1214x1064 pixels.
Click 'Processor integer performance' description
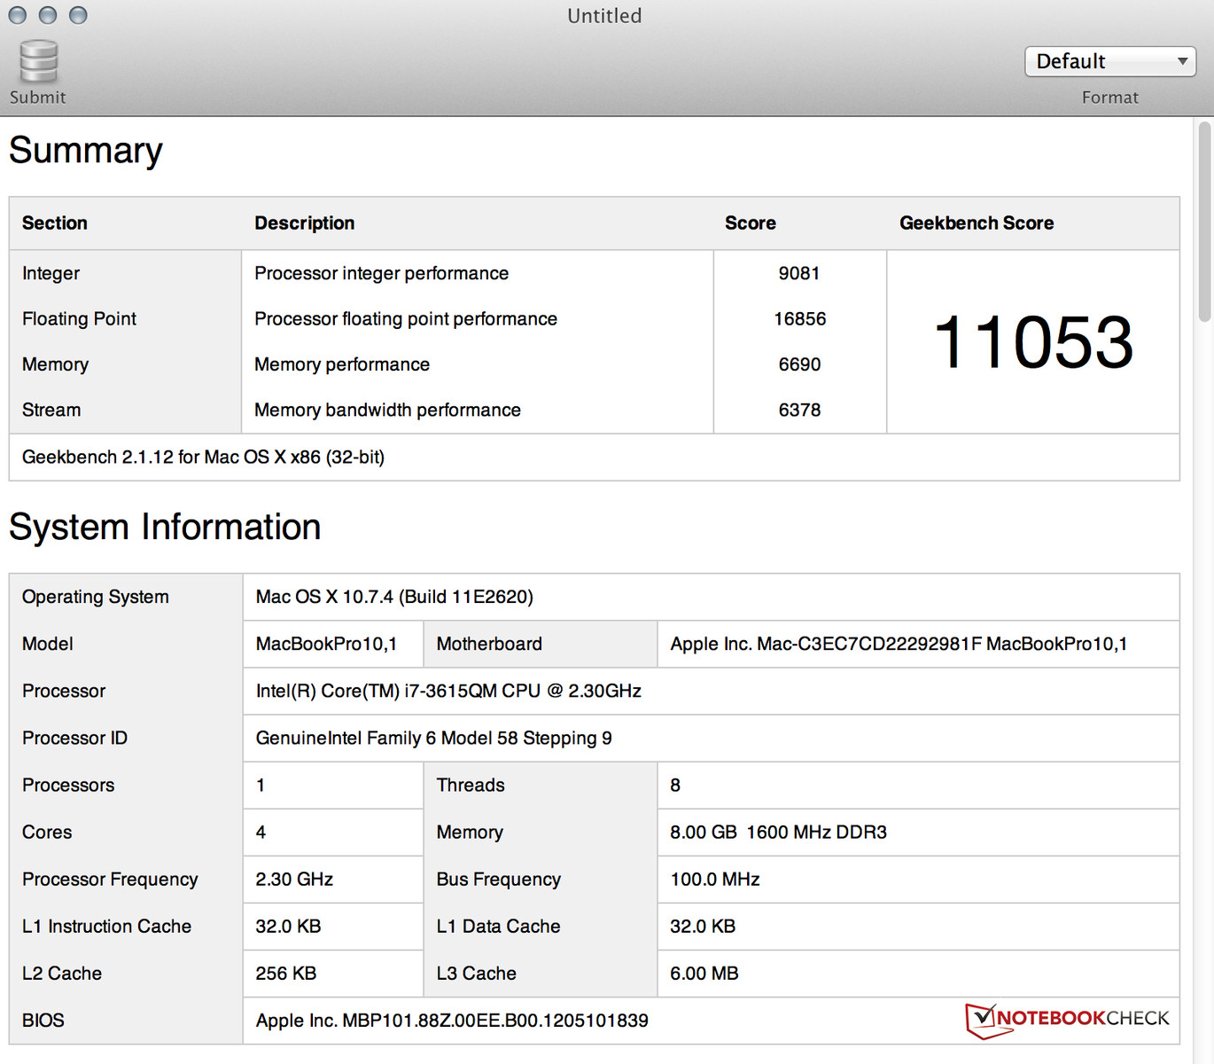pyautogui.click(x=382, y=273)
